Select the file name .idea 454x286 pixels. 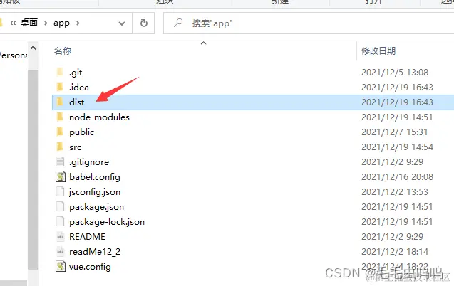point(78,87)
